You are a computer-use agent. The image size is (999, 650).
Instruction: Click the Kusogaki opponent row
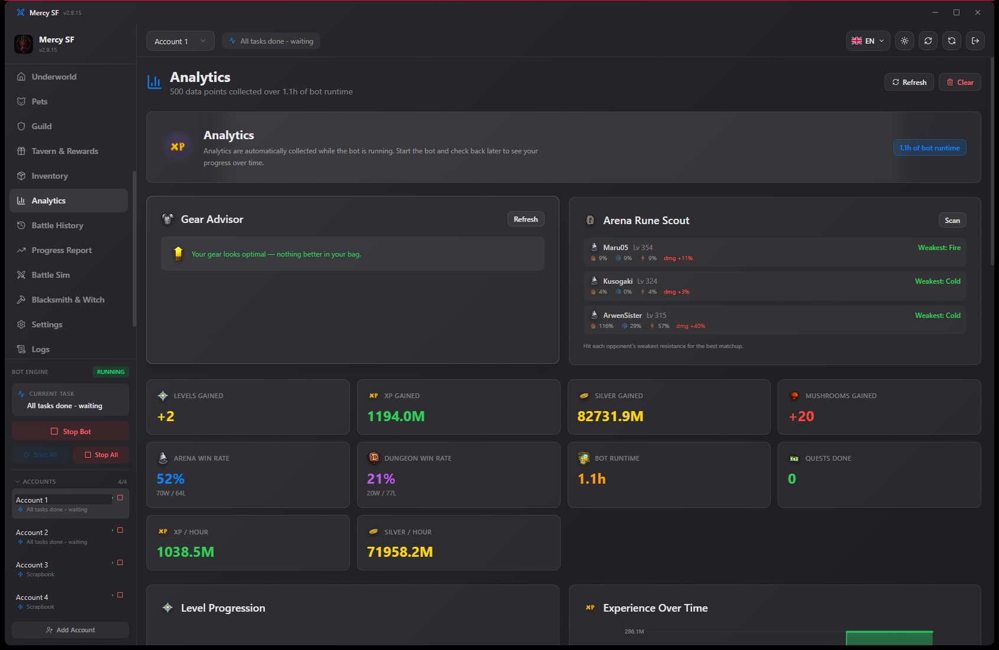coord(775,286)
